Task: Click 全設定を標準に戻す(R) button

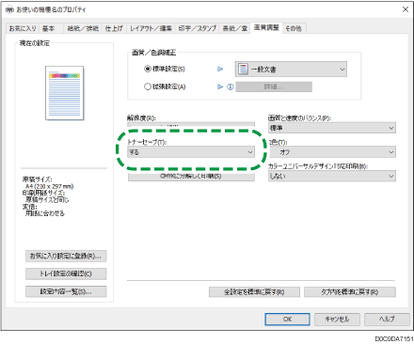Action: pos(254,292)
